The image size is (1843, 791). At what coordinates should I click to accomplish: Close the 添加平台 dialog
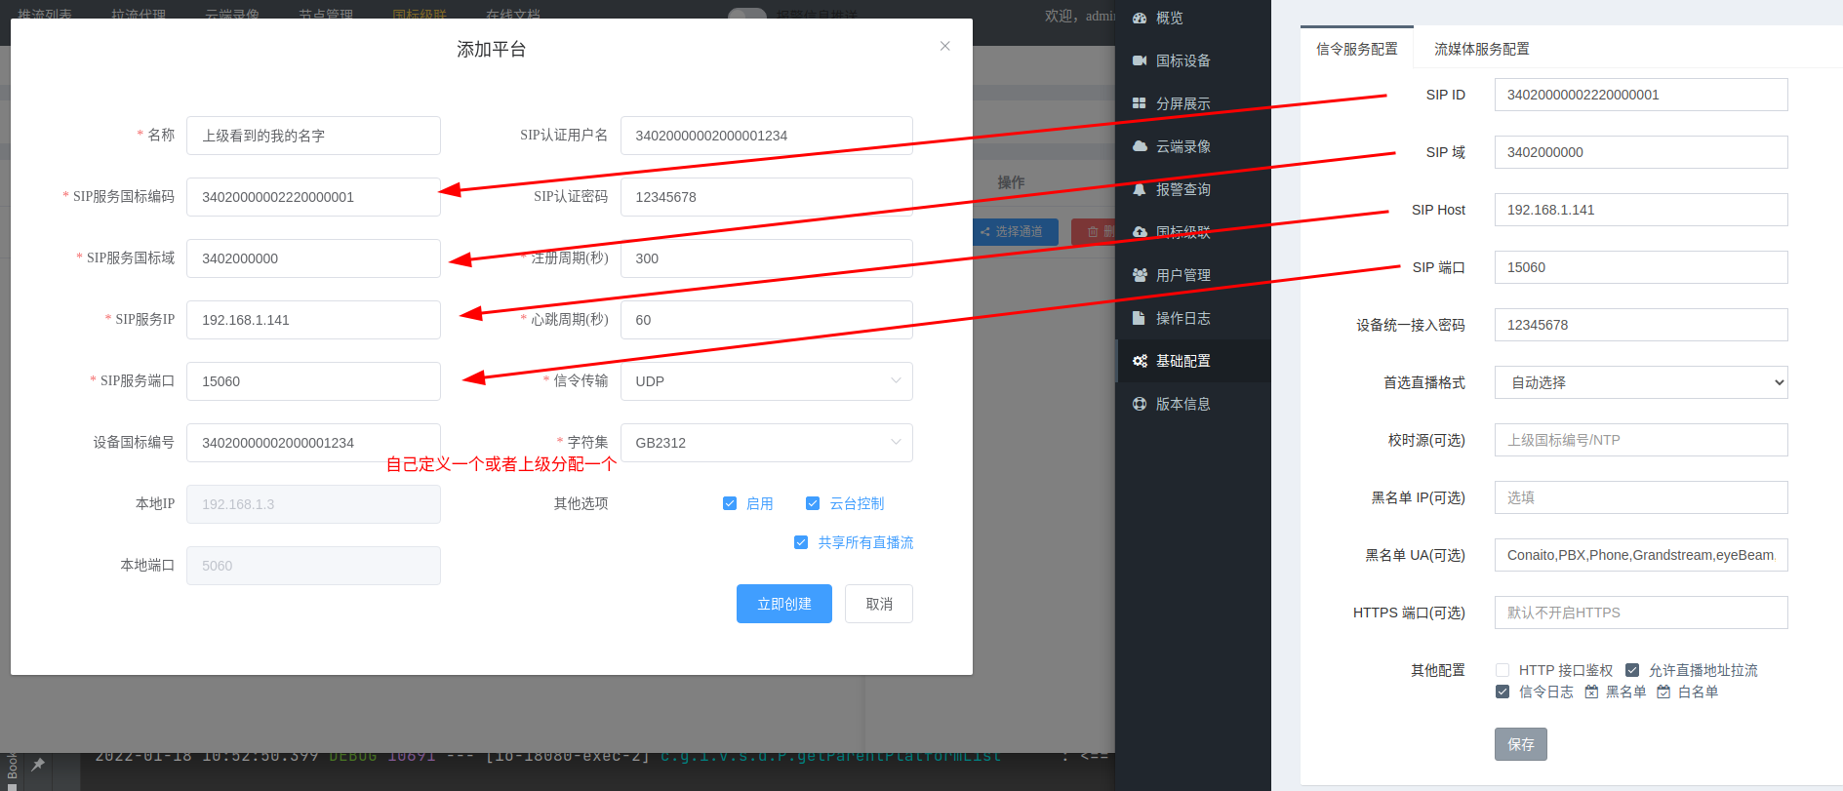[x=944, y=46]
